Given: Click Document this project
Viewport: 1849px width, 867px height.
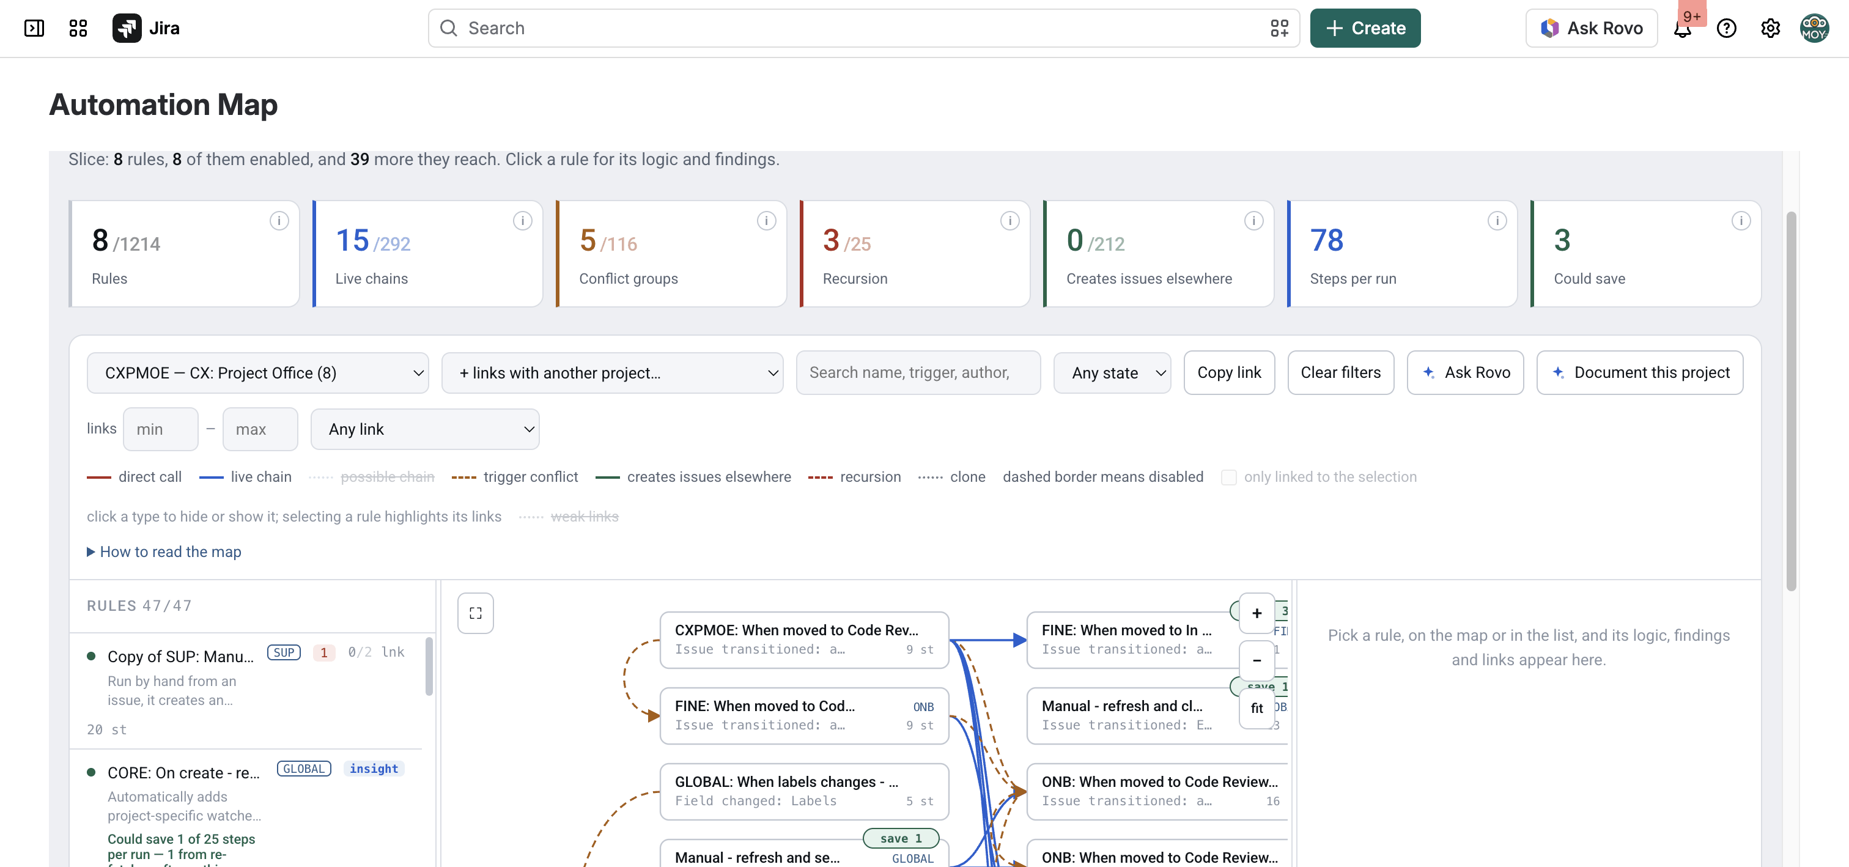Looking at the screenshot, I should pyautogui.click(x=1639, y=372).
